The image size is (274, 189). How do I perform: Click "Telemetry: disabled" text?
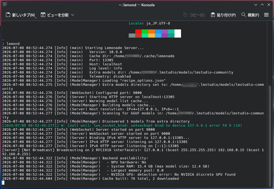point(110,77)
